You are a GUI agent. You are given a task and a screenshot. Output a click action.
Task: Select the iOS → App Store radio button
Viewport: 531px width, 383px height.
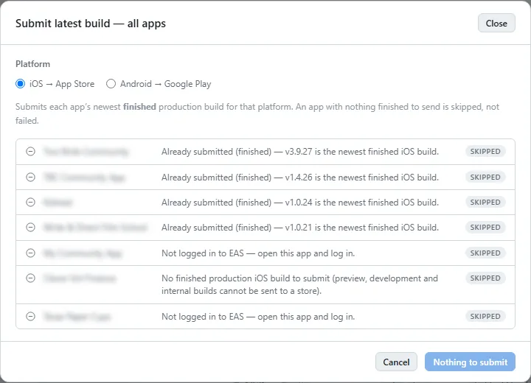tap(21, 83)
